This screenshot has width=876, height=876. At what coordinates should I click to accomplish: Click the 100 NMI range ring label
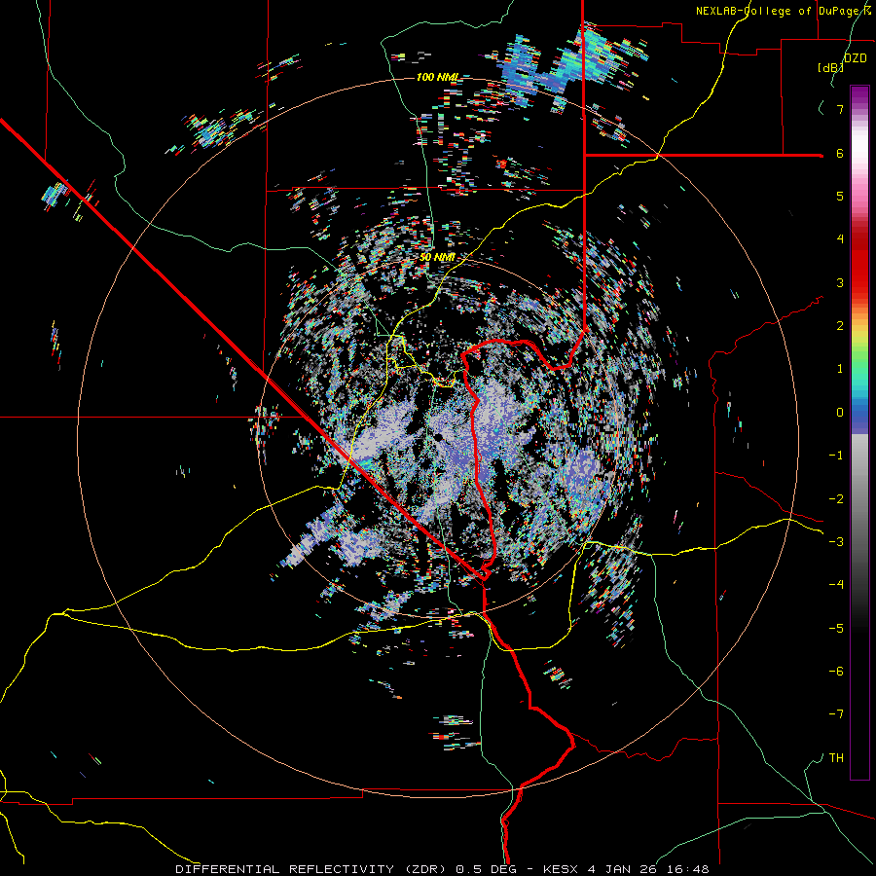tap(437, 77)
